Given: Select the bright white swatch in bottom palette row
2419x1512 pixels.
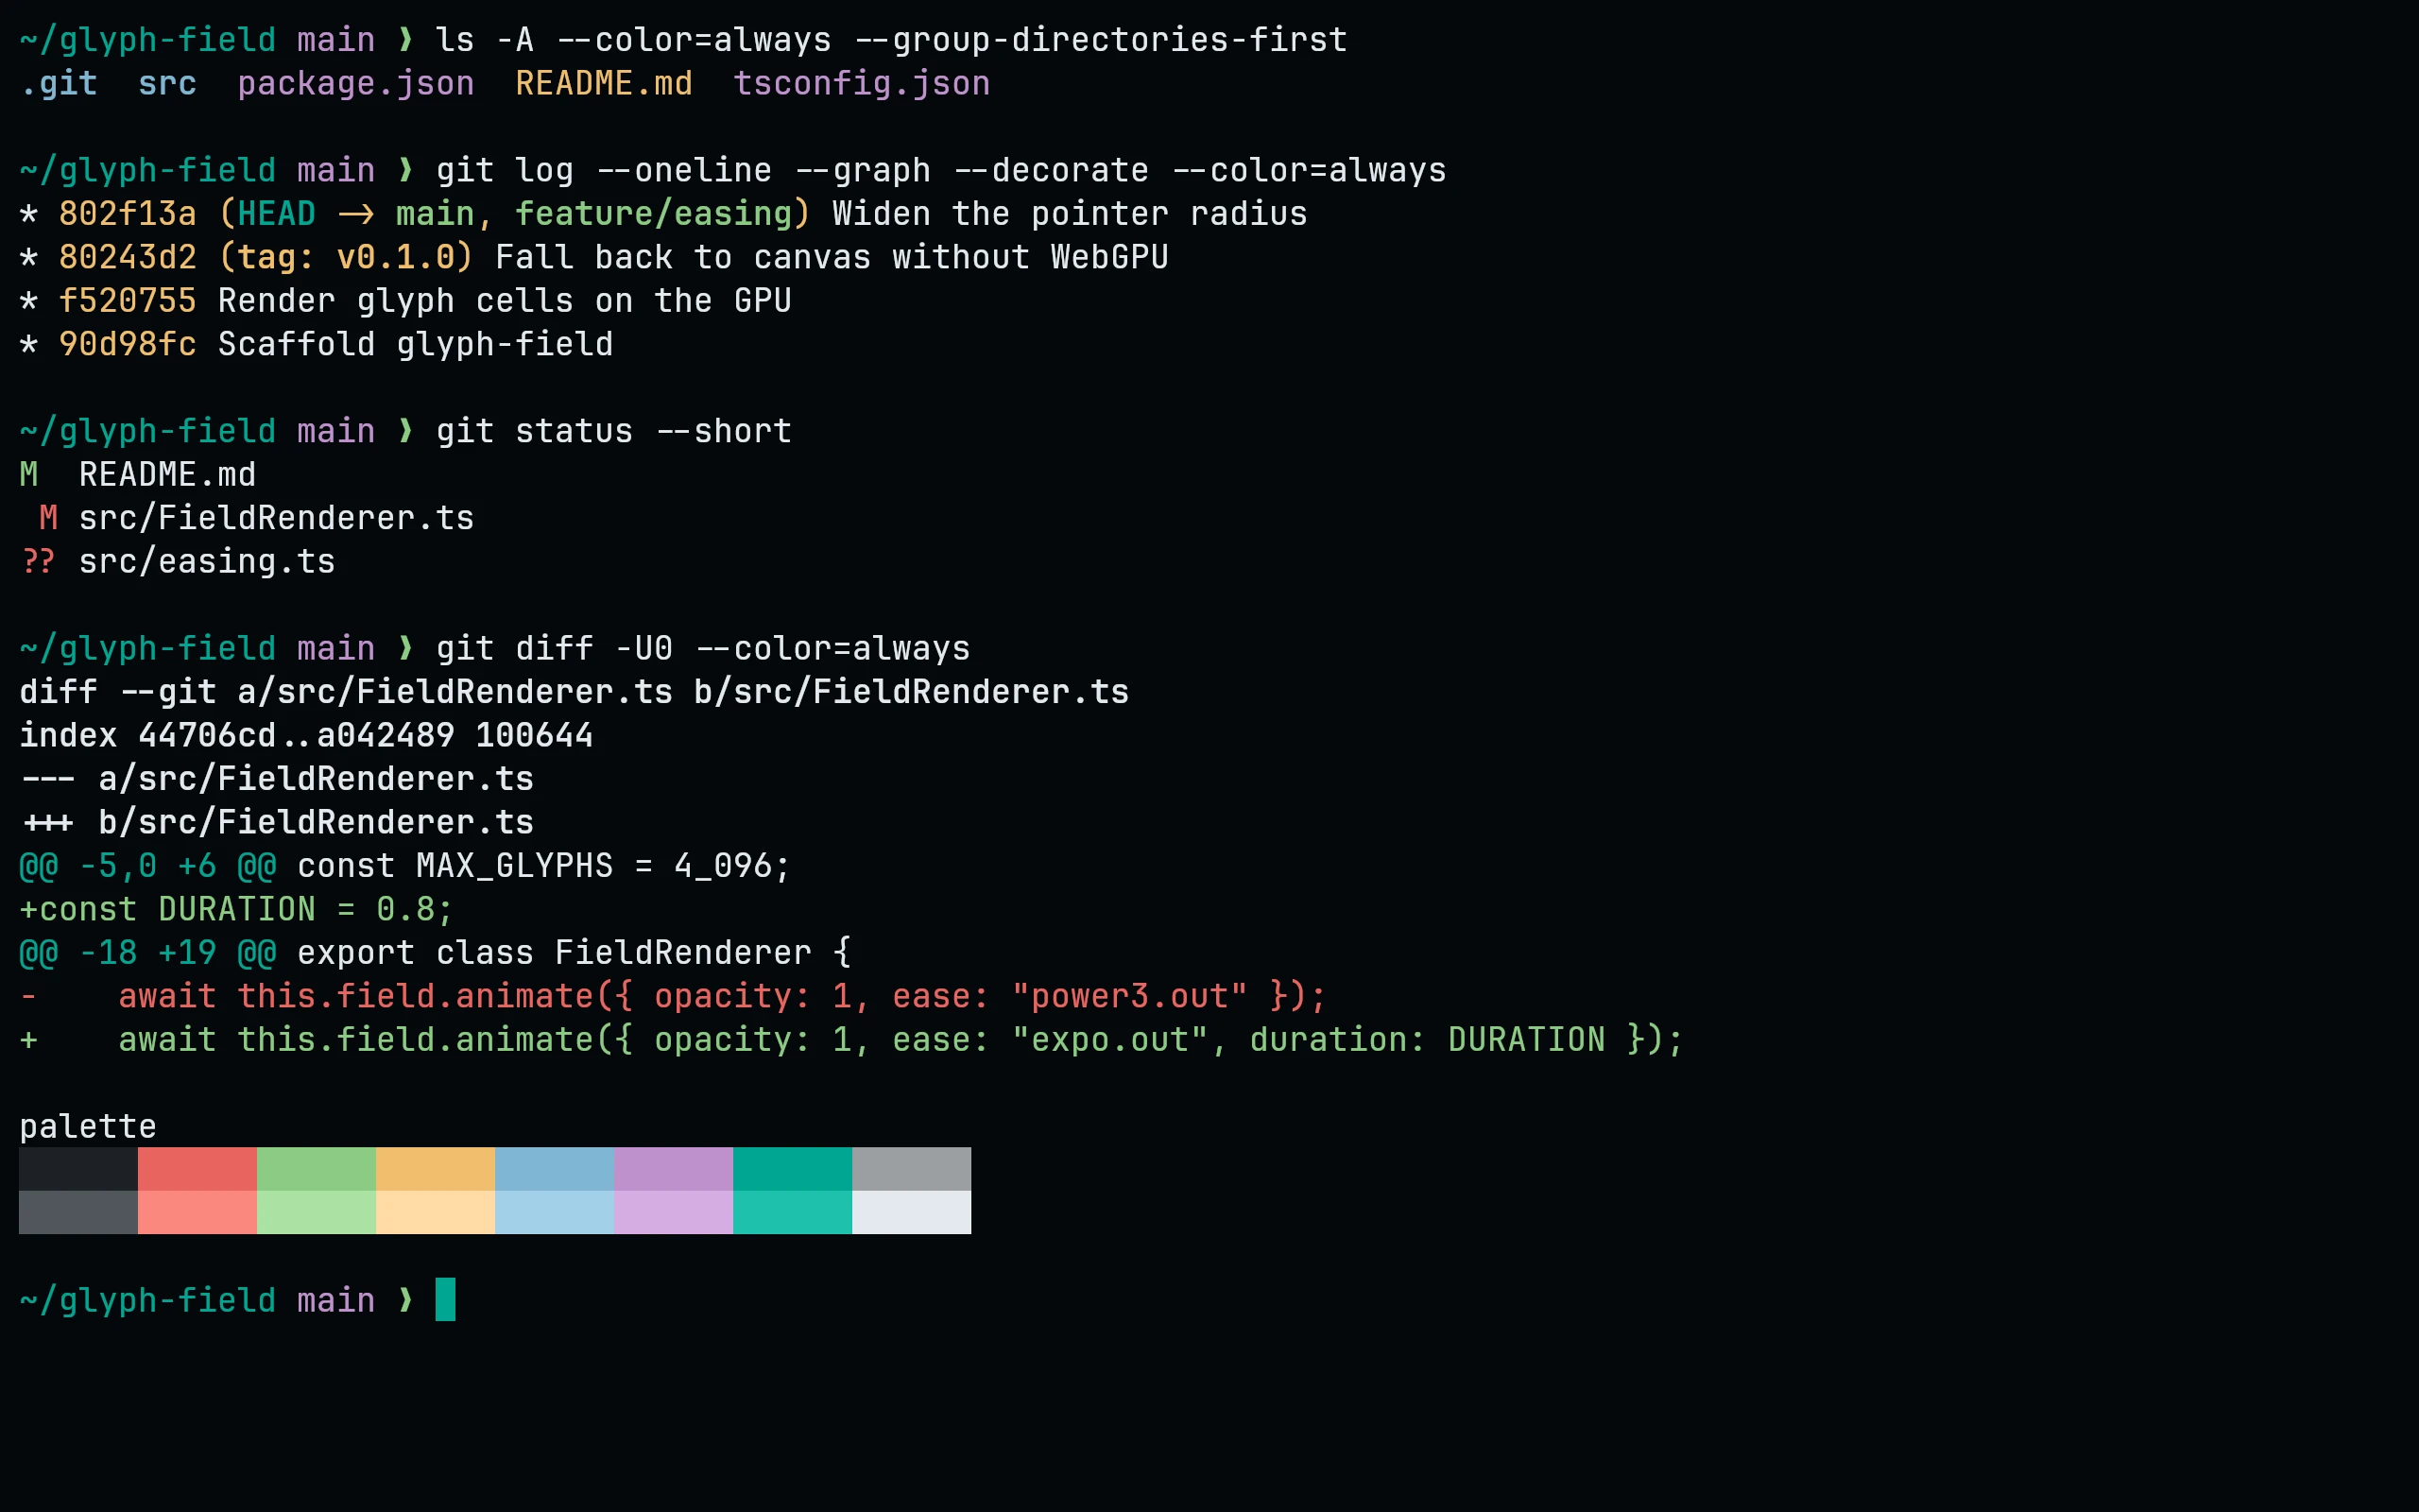Looking at the screenshot, I should tap(911, 1212).
